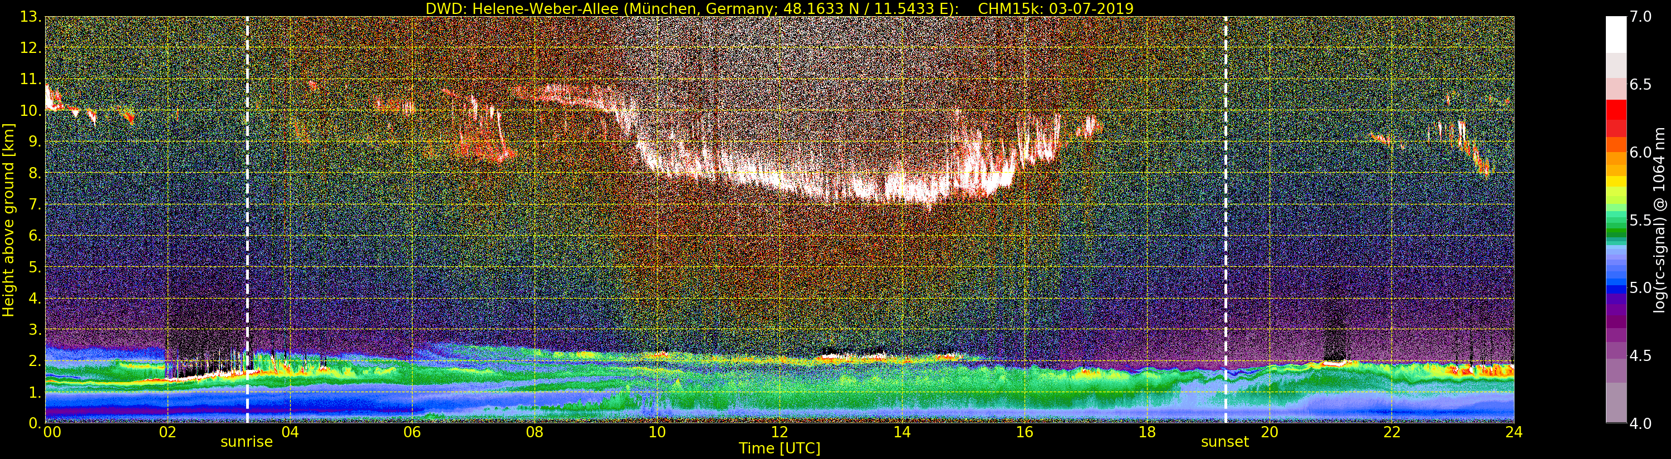Click the '10' time tick label
Viewport: 1671px width, 459px height.
click(x=657, y=432)
